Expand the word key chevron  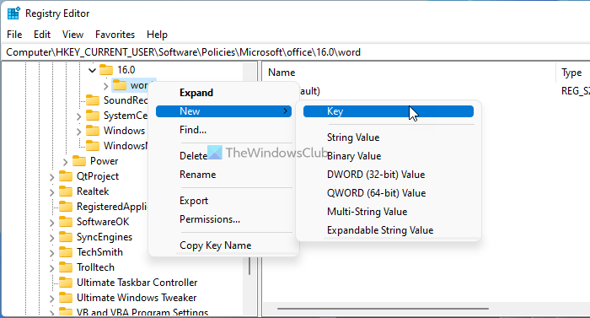(x=105, y=86)
